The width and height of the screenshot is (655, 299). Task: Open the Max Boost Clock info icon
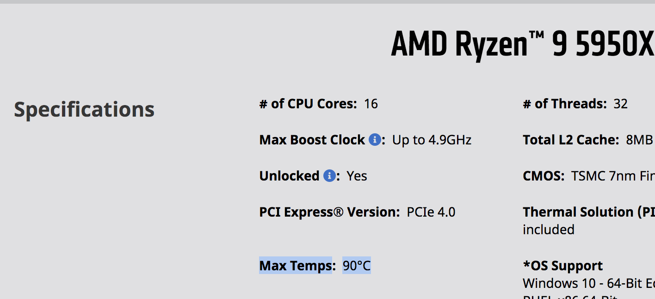coord(375,139)
